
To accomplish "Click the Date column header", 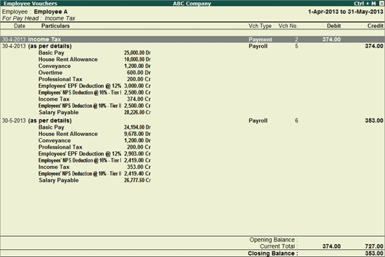I will click(20, 26).
